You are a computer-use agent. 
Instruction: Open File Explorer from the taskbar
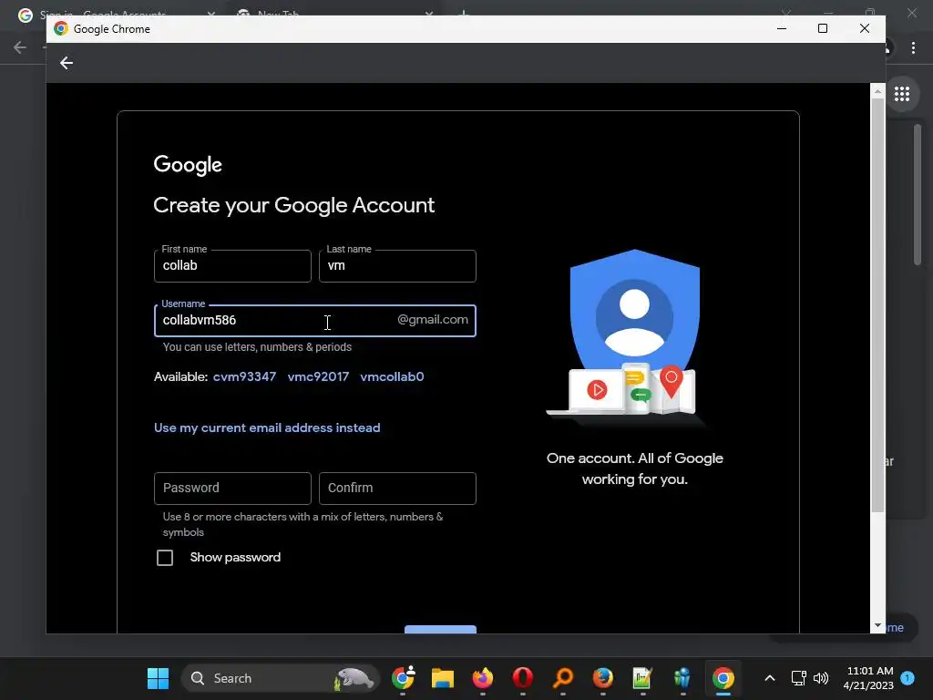[443, 678]
